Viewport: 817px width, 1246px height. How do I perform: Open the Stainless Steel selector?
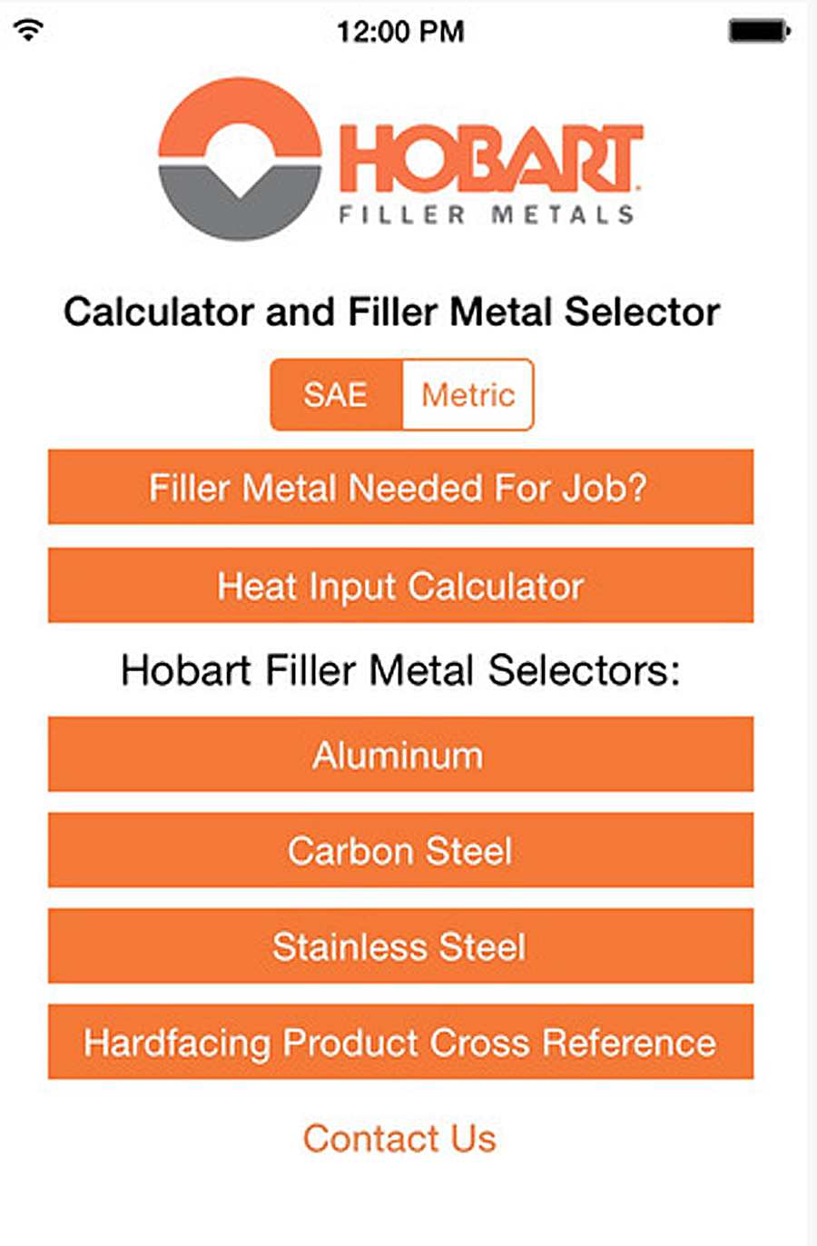(400, 946)
